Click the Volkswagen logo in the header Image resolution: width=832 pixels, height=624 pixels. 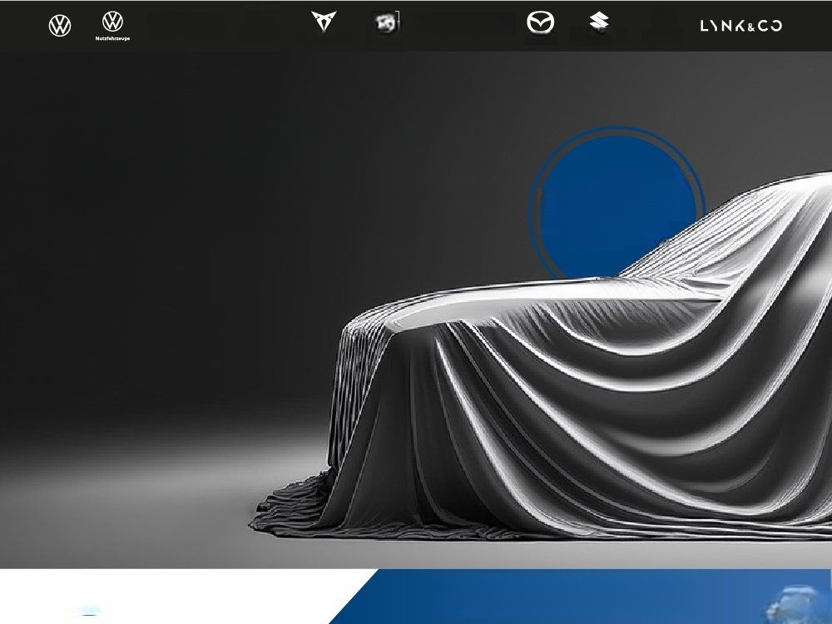(60, 26)
